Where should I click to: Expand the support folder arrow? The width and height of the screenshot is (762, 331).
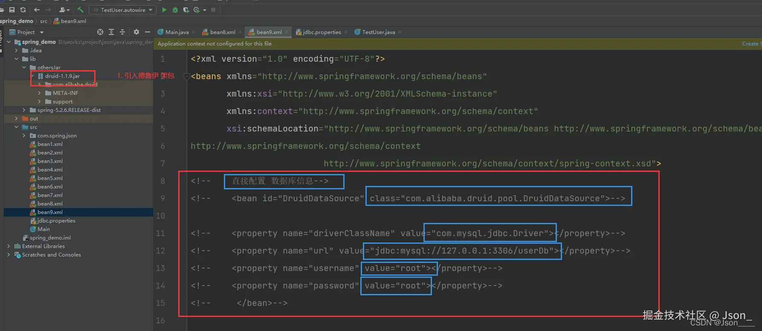coord(40,101)
